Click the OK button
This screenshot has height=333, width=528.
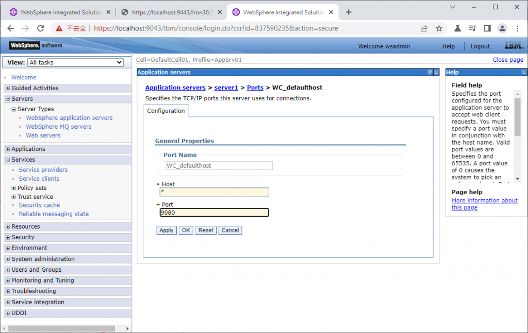[x=186, y=230]
